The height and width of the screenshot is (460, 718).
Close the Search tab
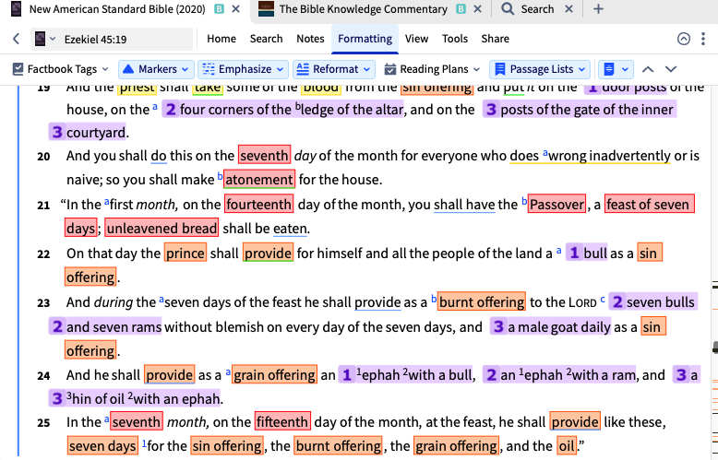pos(568,9)
